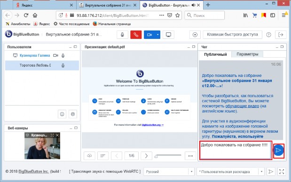
Task: Go to previous slide arrow
Action: coord(117,156)
